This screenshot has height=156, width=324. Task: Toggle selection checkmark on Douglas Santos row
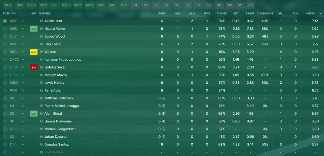5,145
